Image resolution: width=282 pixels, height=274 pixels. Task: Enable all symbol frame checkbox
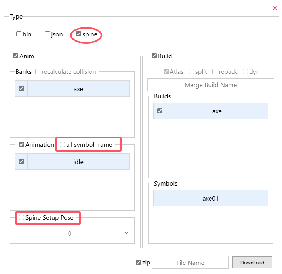coord(62,145)
